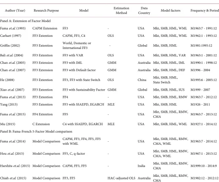Screen dimensions: 219x182
Task: Click the 'Data Country' column header
Action: [144, 10]
